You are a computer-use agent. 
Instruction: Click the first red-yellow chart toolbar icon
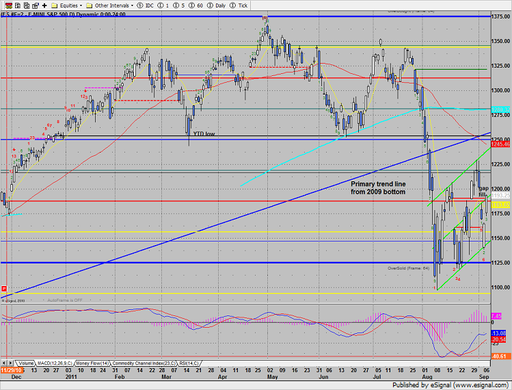pyautogui.click(x=9, y=5)
